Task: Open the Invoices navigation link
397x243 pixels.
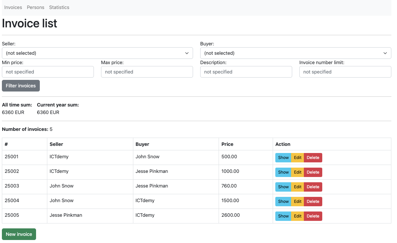Action: 13,7
